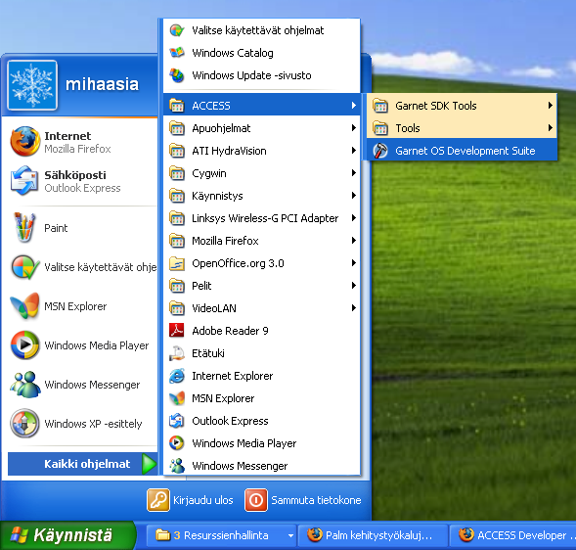Open the ACCESS folder menu entry
The height and width of the screenshot is (550, 576).
[x=261, y=106]
